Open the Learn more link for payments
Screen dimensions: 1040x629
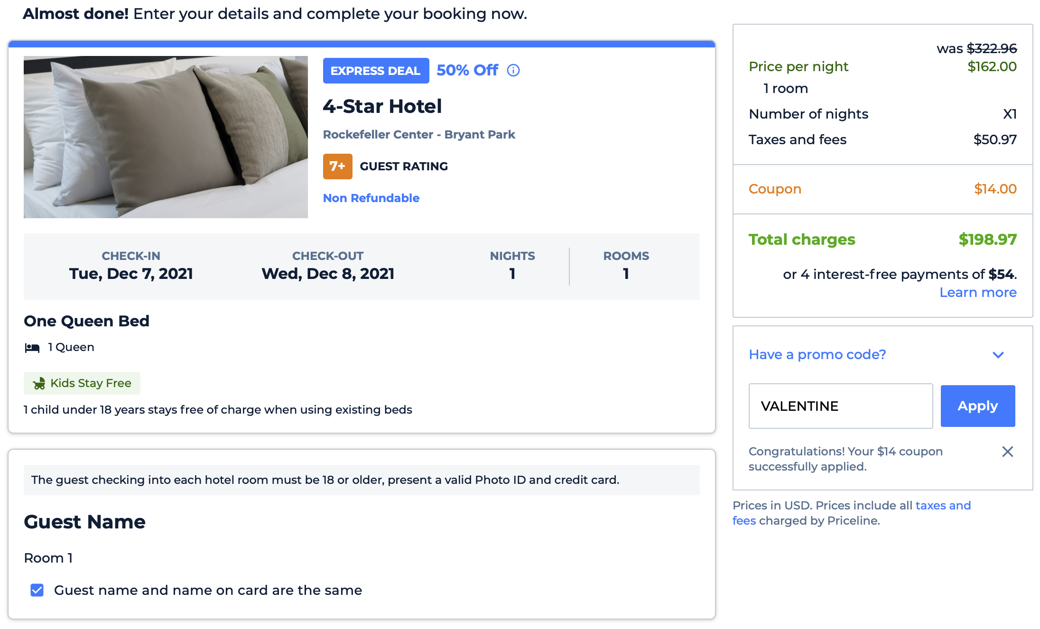pos(977,292)
